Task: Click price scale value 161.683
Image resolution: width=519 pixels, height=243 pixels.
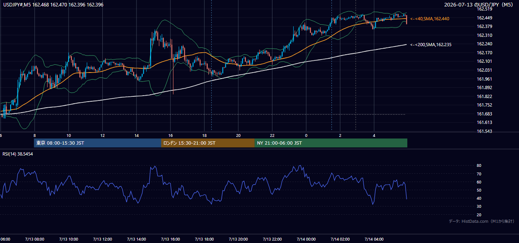Action: click(484, 114)
